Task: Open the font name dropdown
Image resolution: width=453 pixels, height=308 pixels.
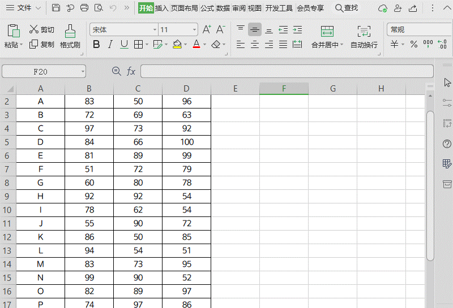Action: [x=155, y=29]
